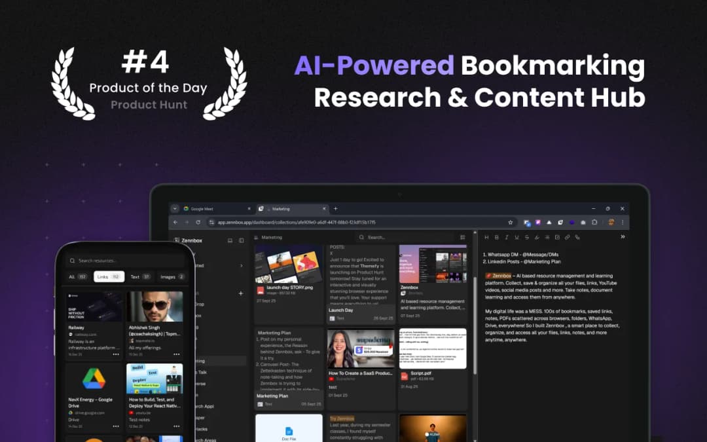The width and height of the screenshot is (707, 442).
Task: Switch to the Google Meet browser tab
Action: coord(209,209)
